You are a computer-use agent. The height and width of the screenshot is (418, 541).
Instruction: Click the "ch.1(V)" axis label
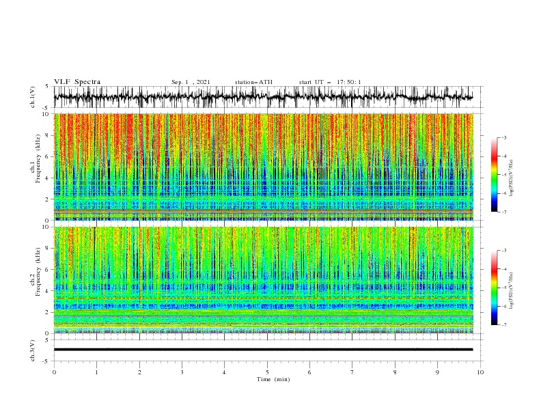33,97
